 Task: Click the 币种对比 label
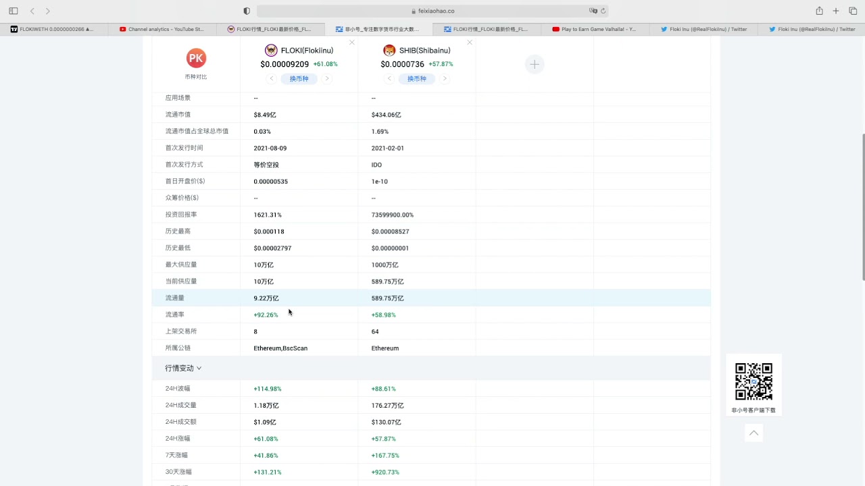click(196, 77)
